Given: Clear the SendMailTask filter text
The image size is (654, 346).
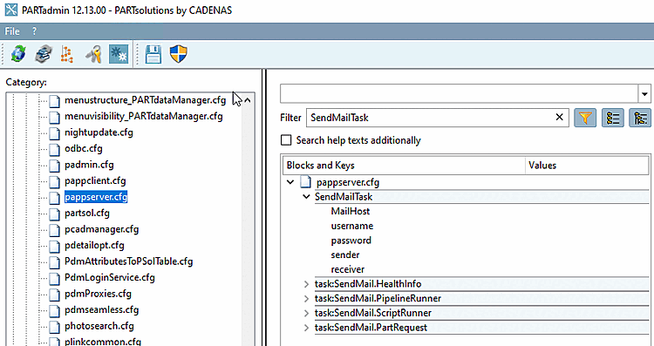Looking at the screenshot, I should click(559, 118).
